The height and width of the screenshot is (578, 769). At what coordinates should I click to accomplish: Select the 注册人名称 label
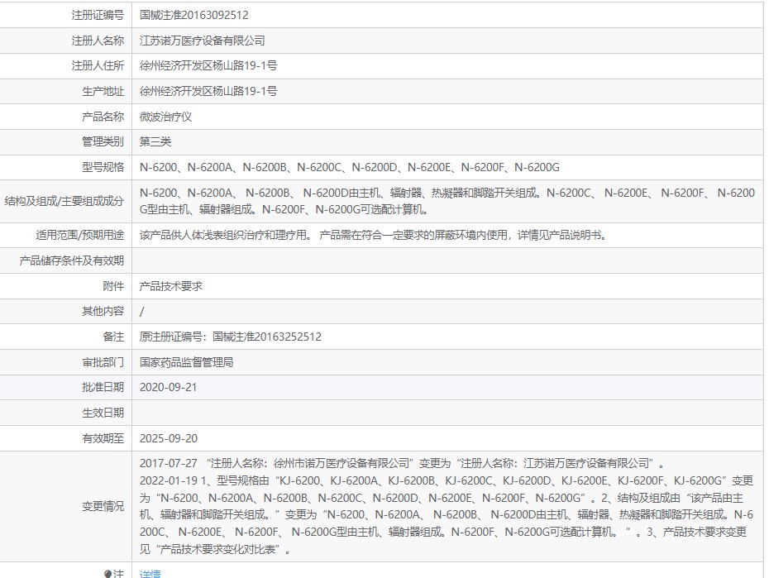tap(98, 41)
